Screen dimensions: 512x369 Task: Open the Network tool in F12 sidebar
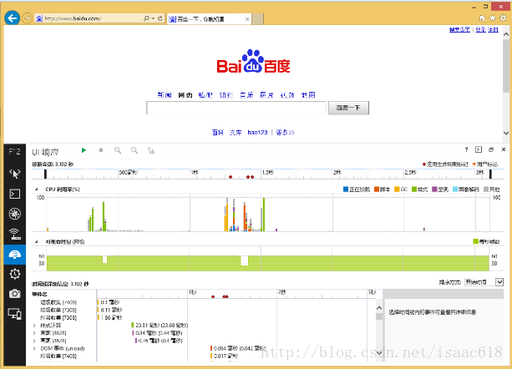point(15,234)
